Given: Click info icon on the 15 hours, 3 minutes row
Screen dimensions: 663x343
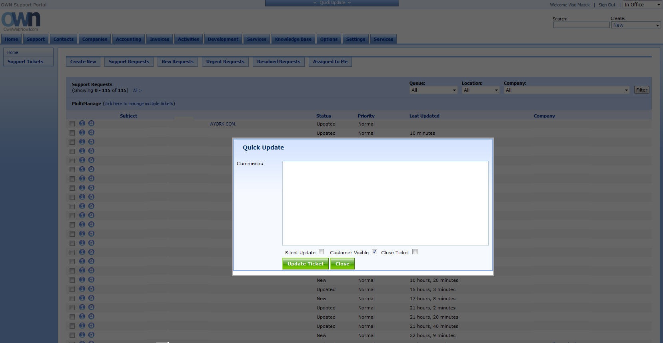Looking at the screenshot, I should point(82,289).
